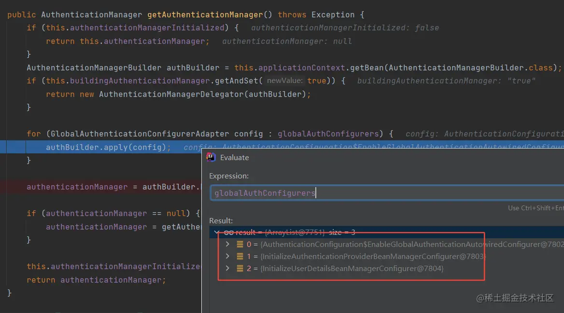Click the Evaluate dialog title
This screenshot has width=564, height=313.
pyautogui.click(x=235, y=157)
